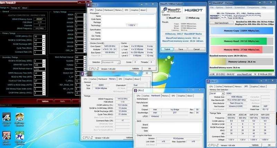Click Max Bandwidth PC3-10700 value

tap(237, 100)
